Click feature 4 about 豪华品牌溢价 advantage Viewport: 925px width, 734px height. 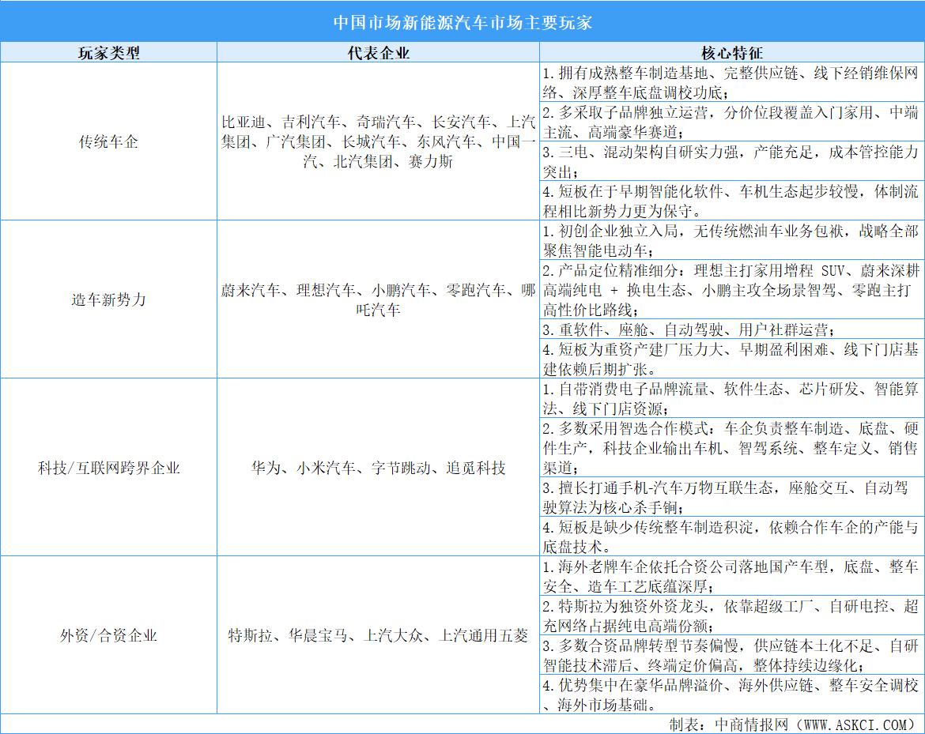(731, 694)
